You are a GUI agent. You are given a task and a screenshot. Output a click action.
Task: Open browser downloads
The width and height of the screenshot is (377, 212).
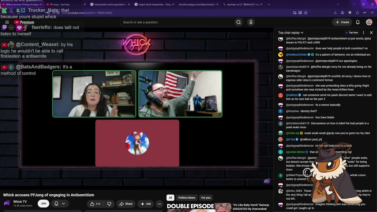(335, 13)
